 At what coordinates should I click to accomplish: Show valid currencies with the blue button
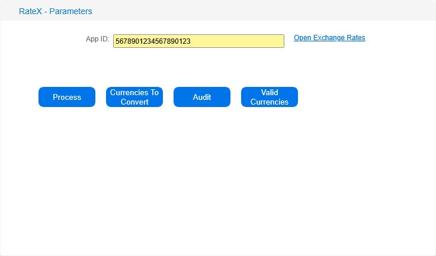tap(270, 97)
